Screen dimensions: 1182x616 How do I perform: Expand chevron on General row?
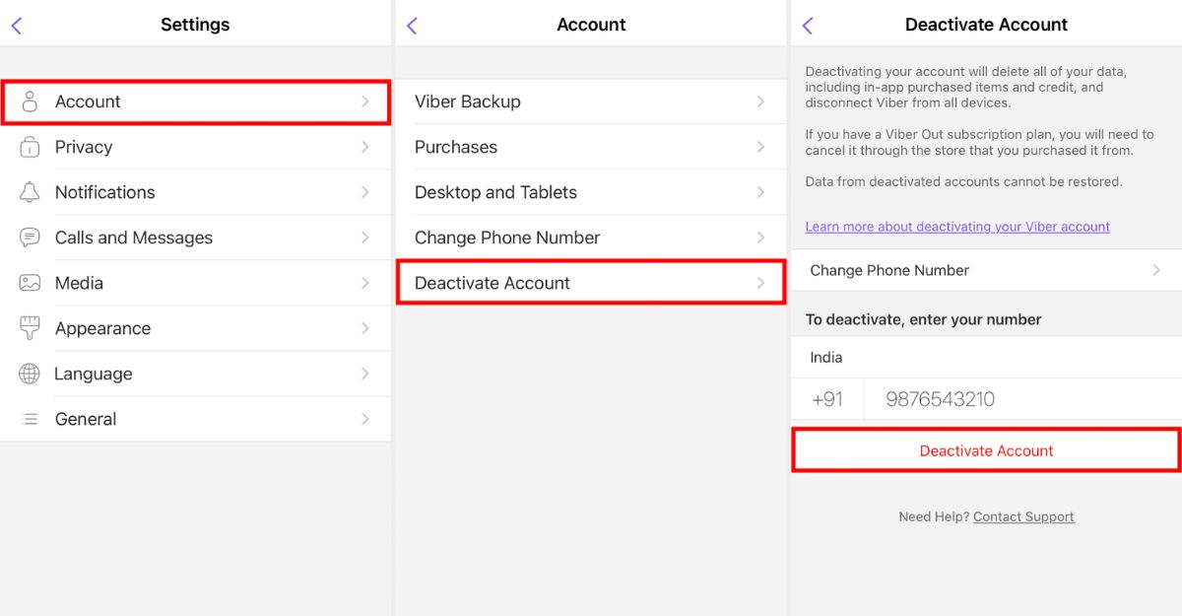365,419
